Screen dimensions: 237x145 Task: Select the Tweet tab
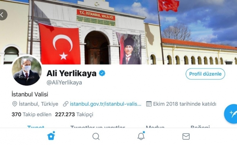(36, 126)
